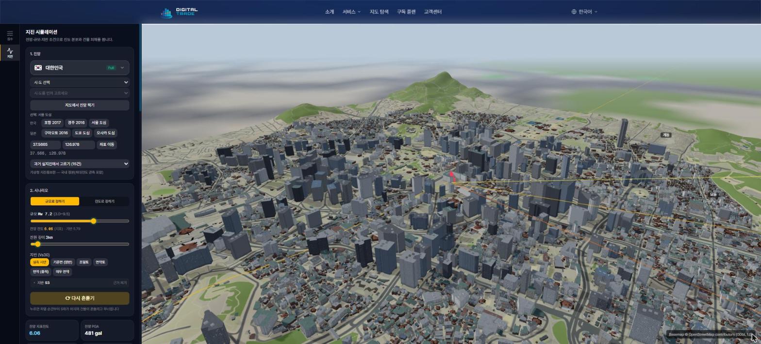Screen dimensions: 761x344
Task: Select 기준면 (암반) ground option
Action: click(x=63, y=262)
